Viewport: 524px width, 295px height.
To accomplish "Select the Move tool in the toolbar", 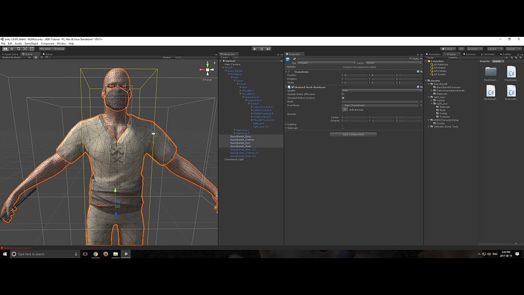I will click(12, 48).
